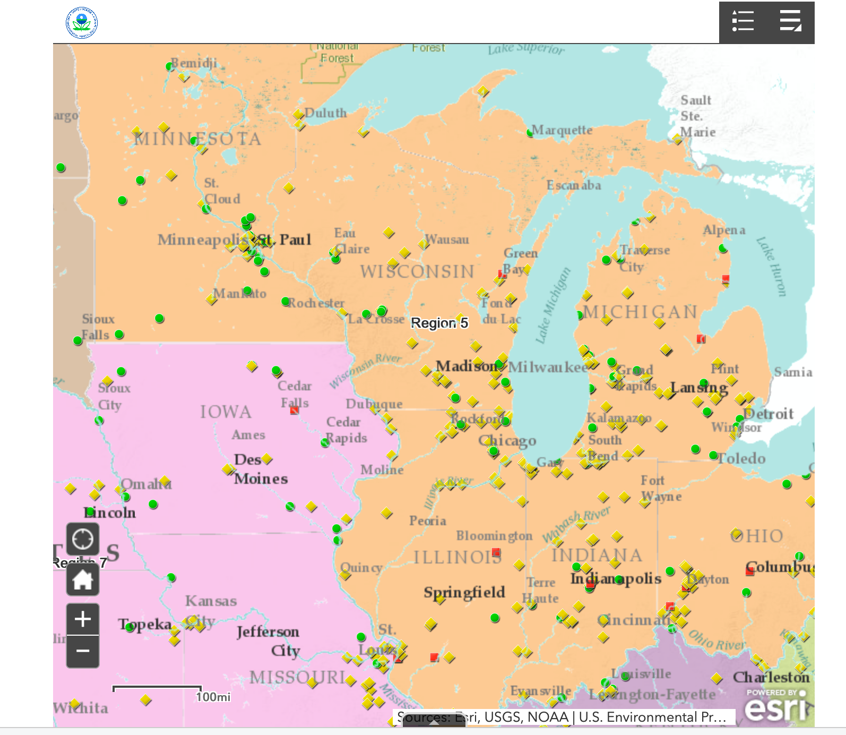846x735 pixels.
Task: Click the green marker at Toledo
Action: pos(714,456)
